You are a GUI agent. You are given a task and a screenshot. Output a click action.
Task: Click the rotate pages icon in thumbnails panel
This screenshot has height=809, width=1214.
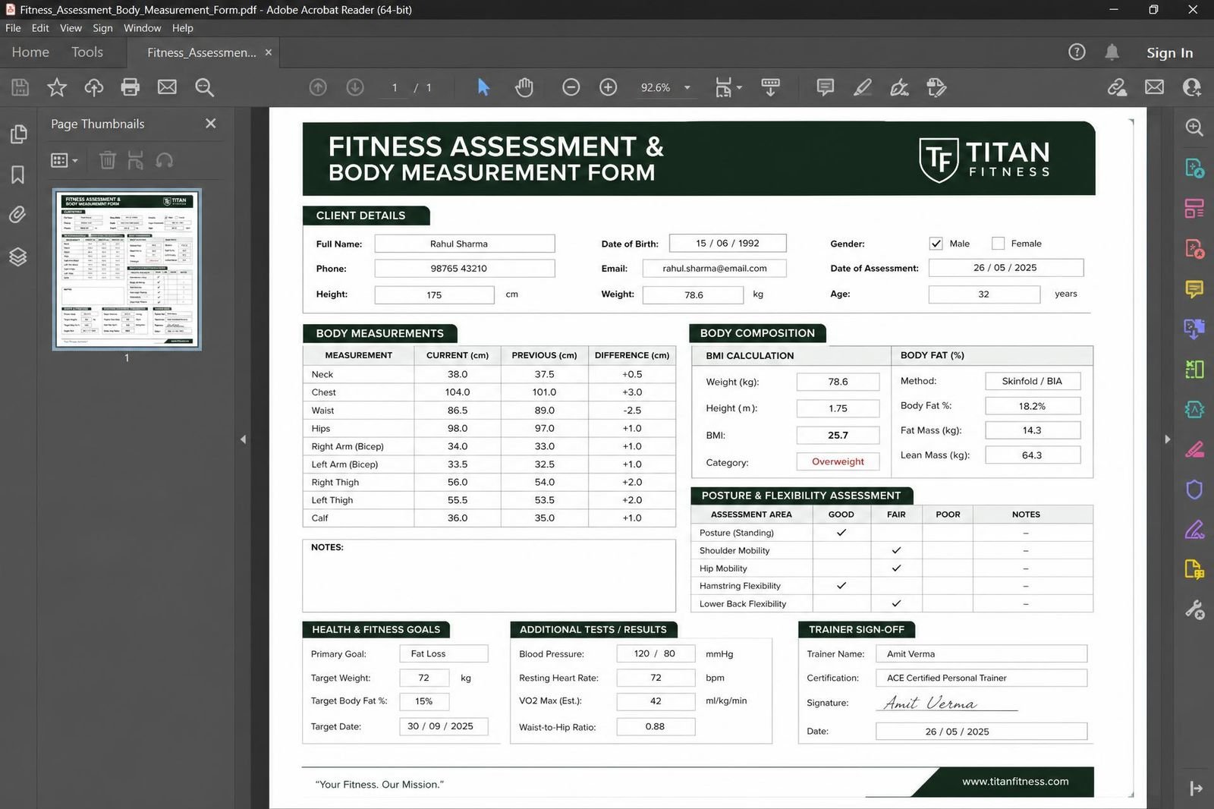tap(164, 160)
